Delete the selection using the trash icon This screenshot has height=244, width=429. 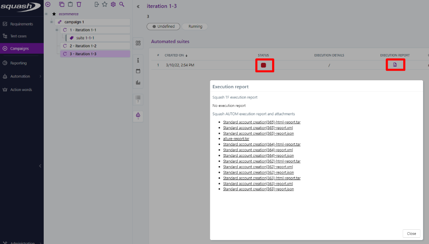79,4
